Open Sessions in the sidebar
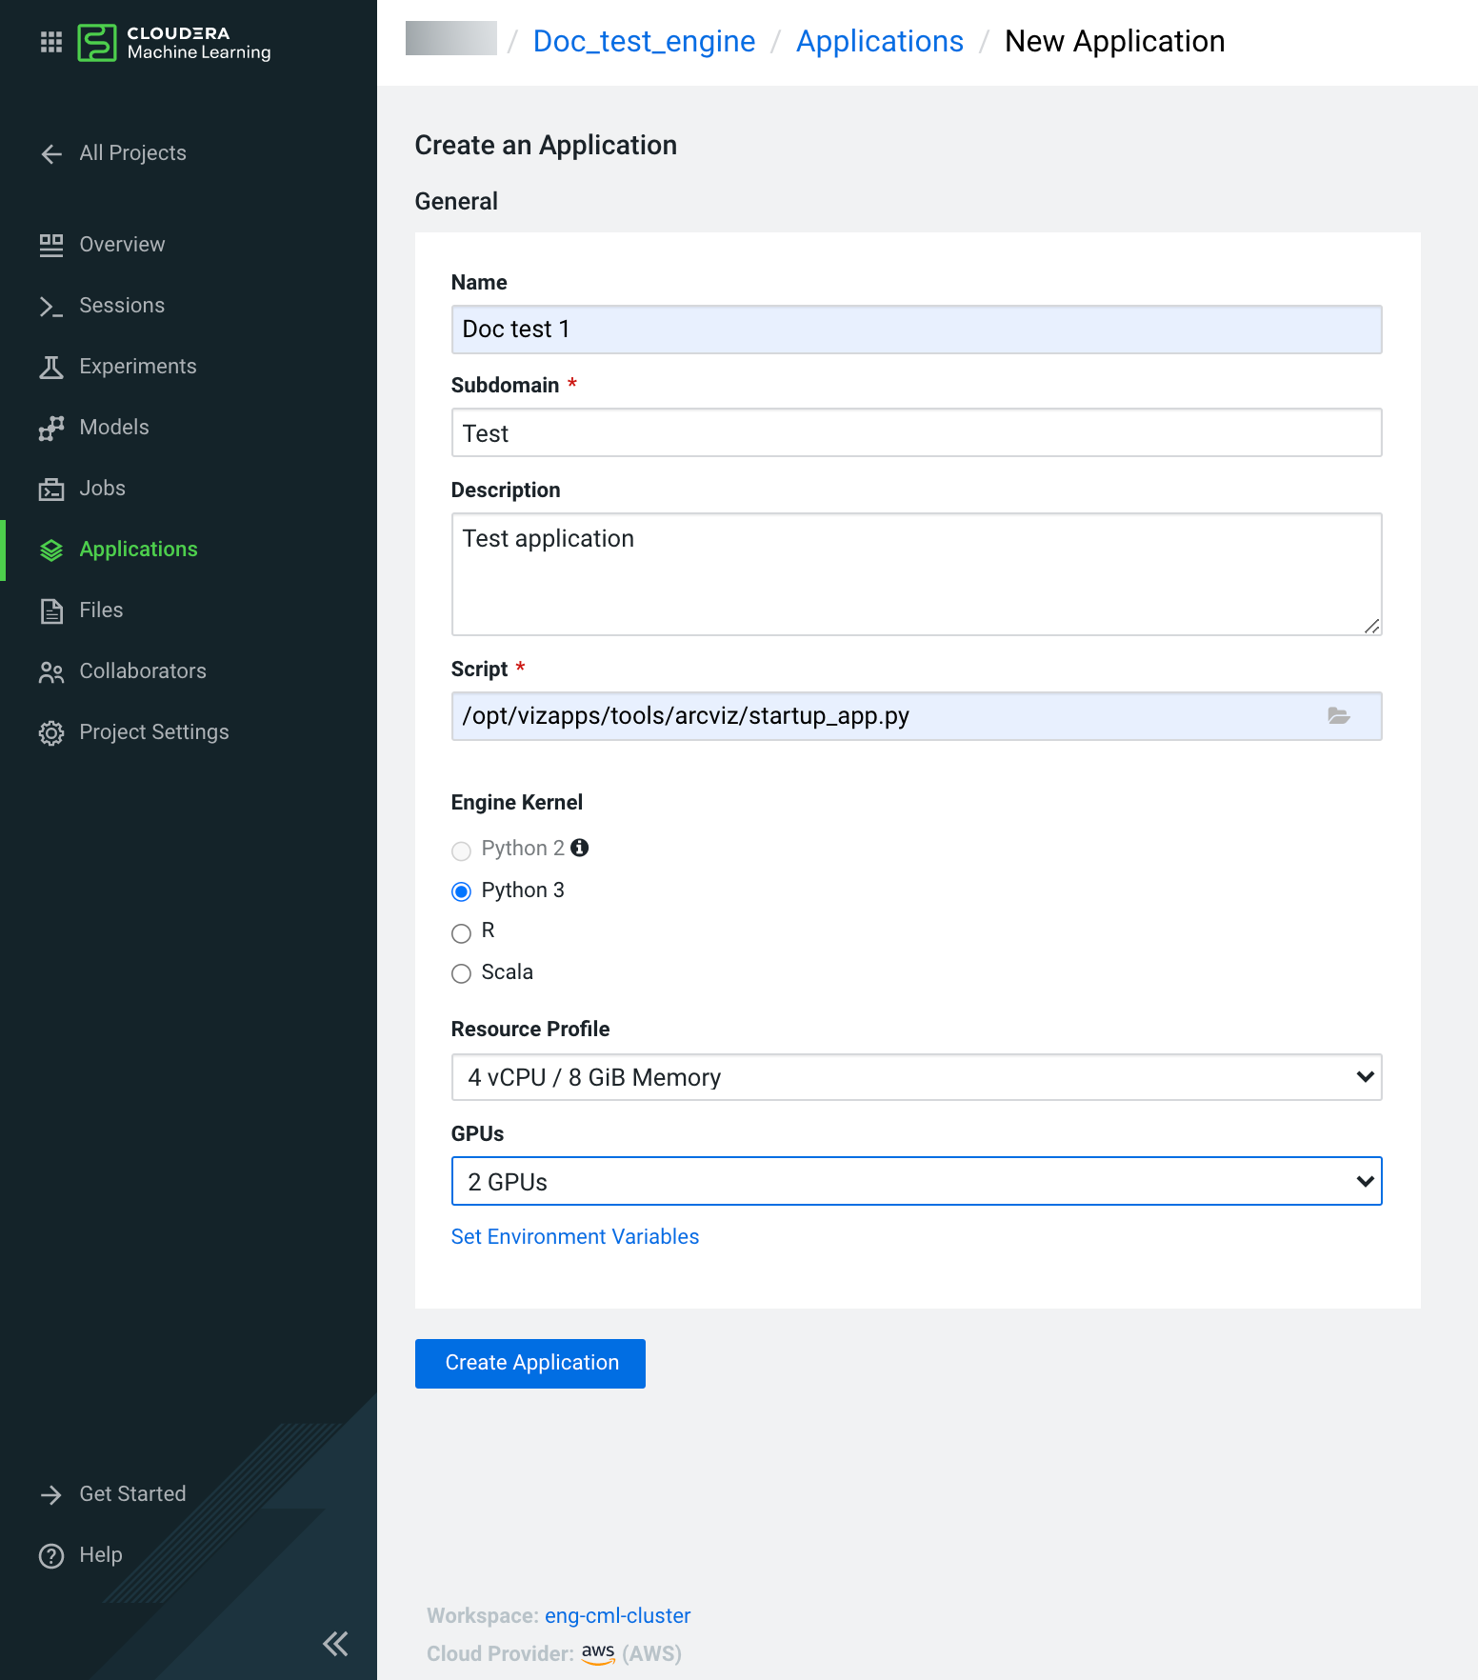The height and width of the screenshot is (1680, 1478). pos(122,306)
